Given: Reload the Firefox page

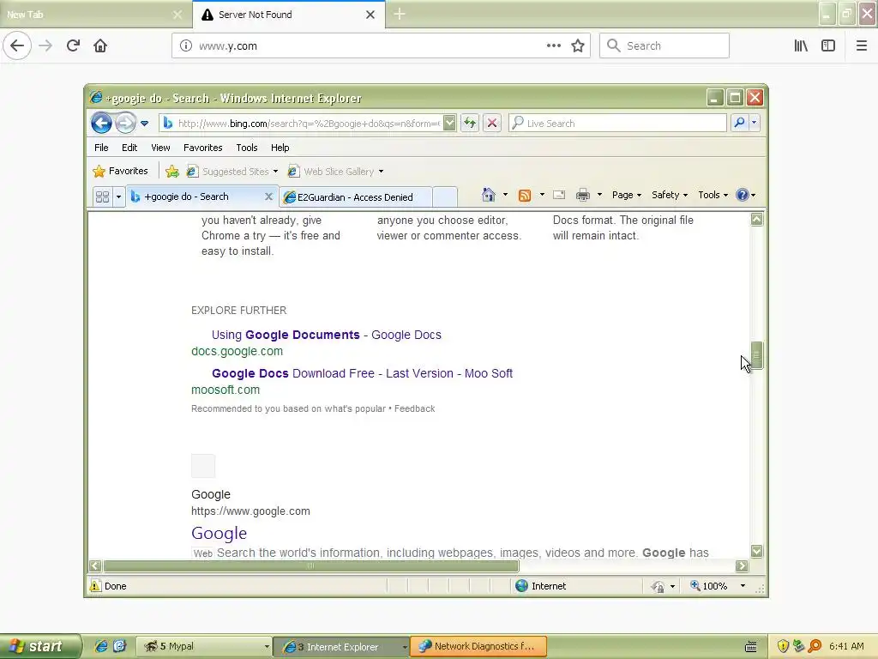Looking at the screenshot, I should click(x=73, y=45).
